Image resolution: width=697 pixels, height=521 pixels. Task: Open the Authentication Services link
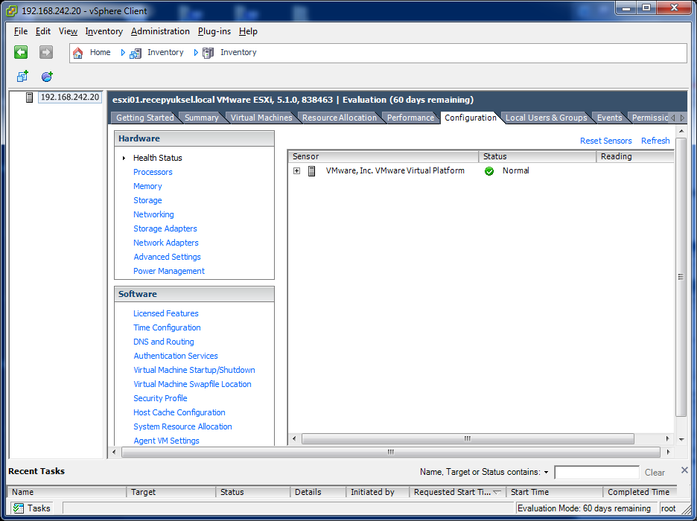pos(176,357)
